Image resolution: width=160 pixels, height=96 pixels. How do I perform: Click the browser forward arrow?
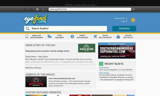[x=31, y=9]
